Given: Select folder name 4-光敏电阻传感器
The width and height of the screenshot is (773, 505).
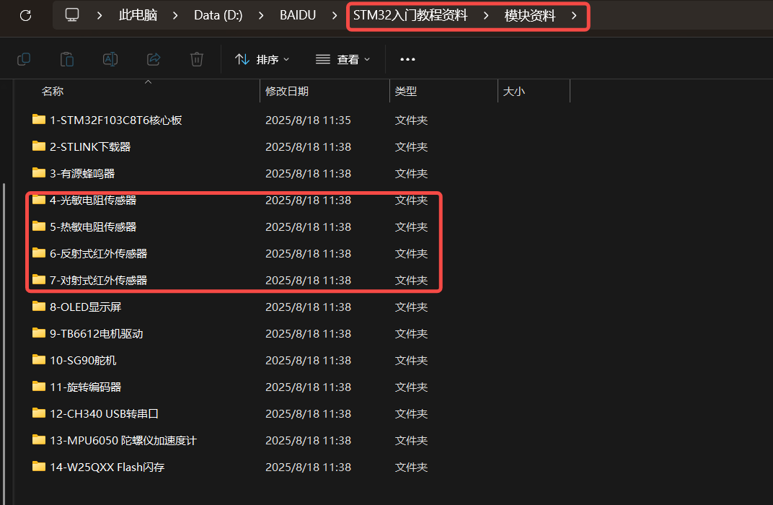Looking at the screenshot, I should click(93, 201).
